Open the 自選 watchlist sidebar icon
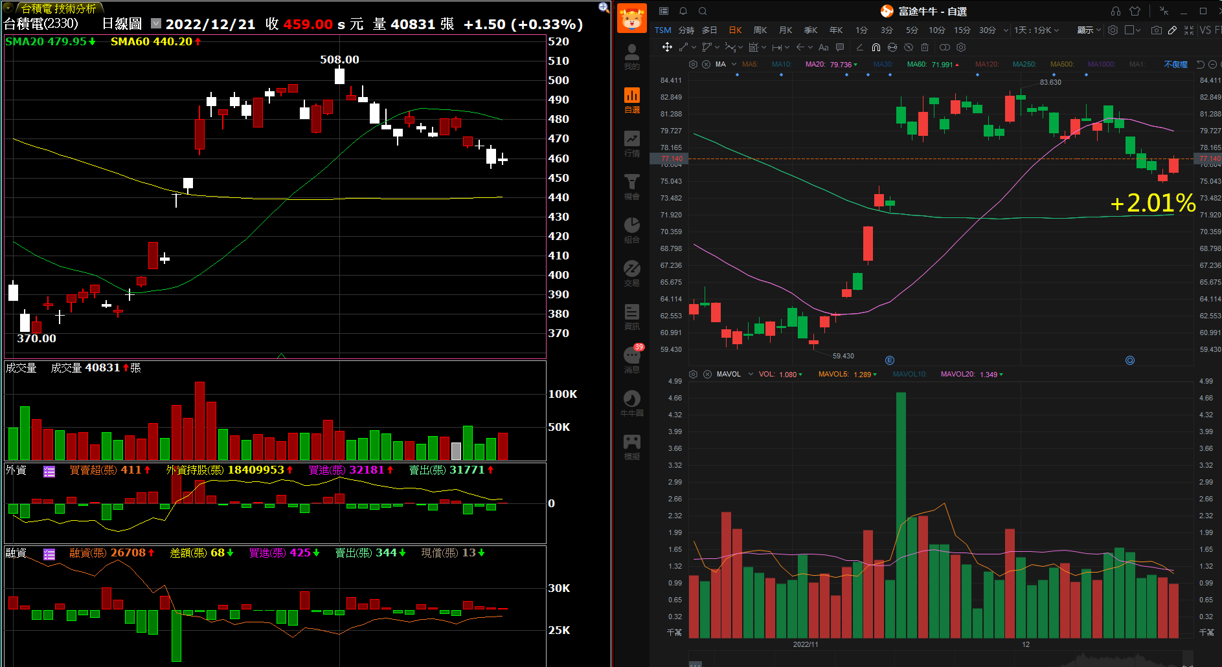This screenshot has width=1222, height=667. (x=631, y=100)
